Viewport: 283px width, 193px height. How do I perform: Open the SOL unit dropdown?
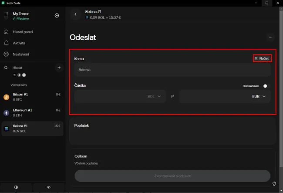pos(154,96)
